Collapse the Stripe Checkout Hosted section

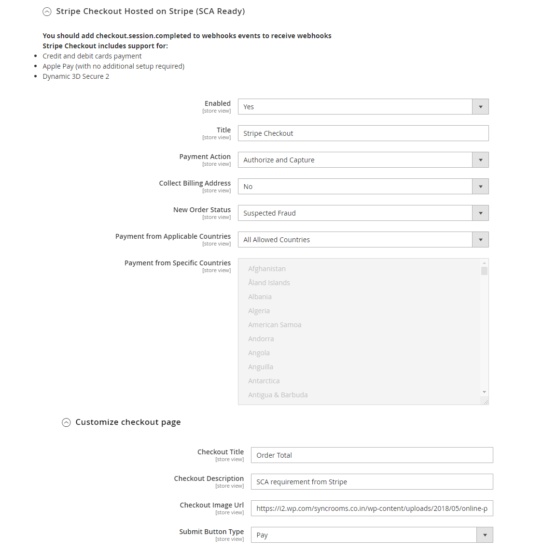point(47,12)
